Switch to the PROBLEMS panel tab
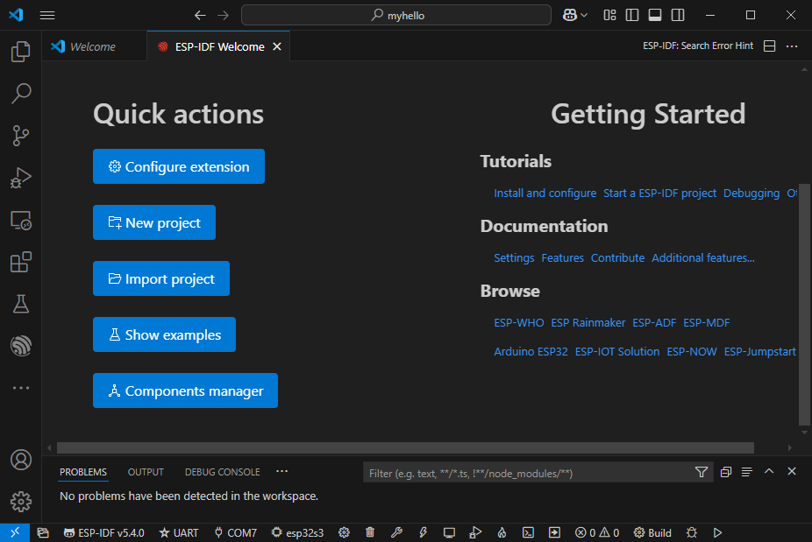Viewport: 812px width, 542px height. 82,472
